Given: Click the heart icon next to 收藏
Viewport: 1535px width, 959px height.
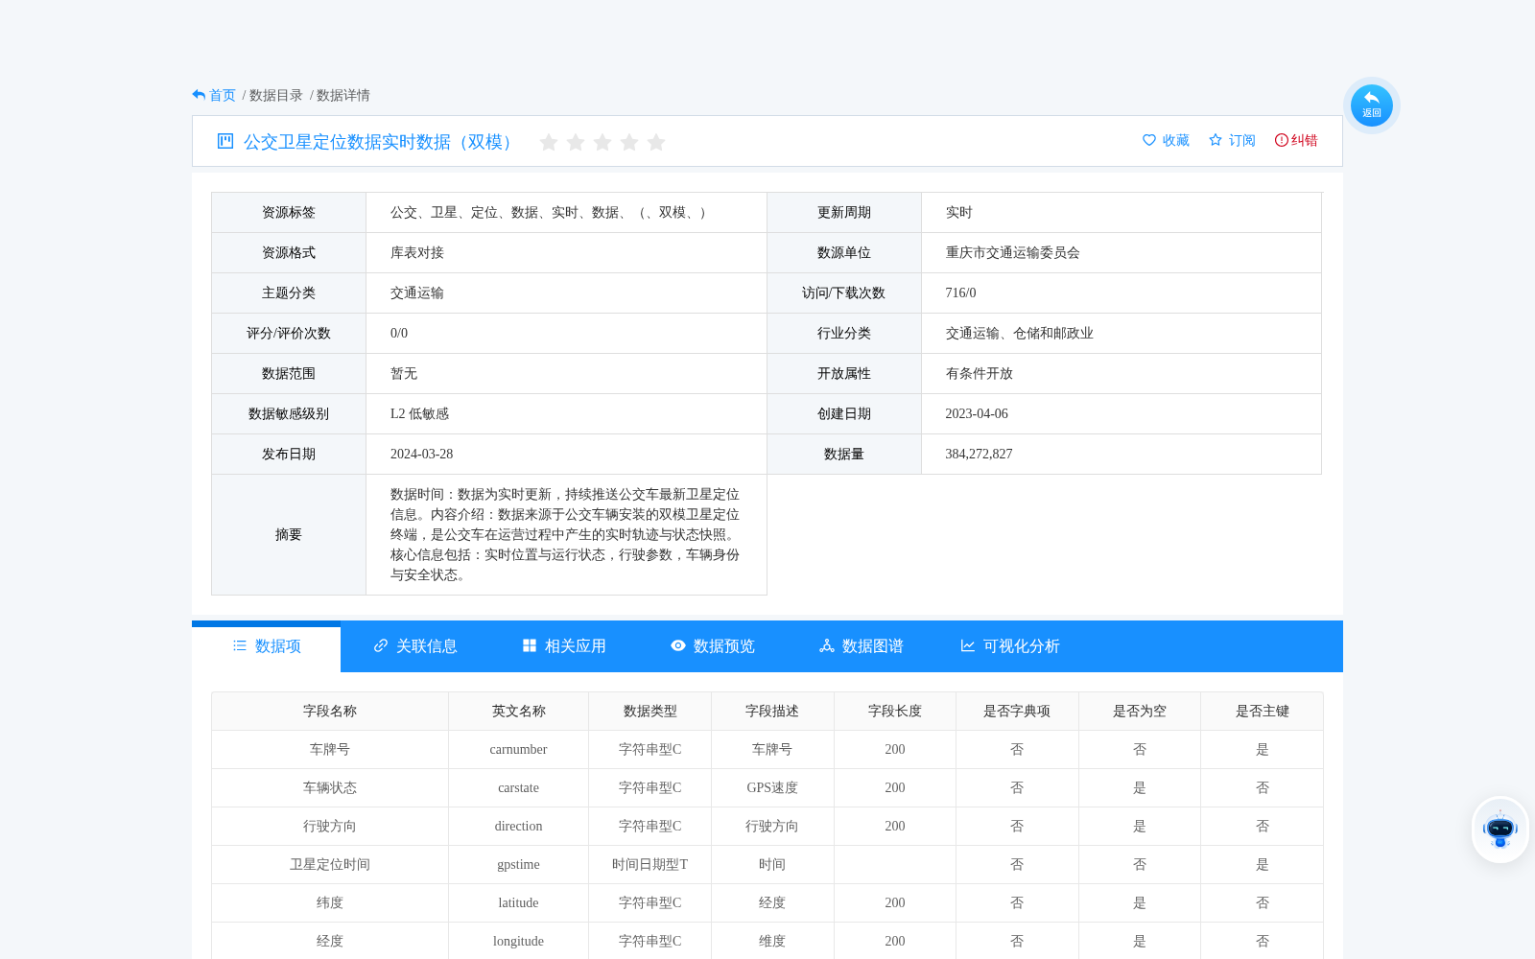Looking at the screenshot, I should [x=1149, y=140].
